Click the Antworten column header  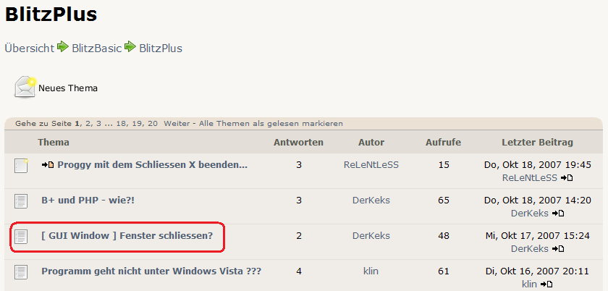[x=298, y=143]
